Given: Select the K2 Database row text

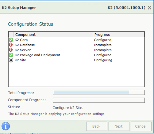Looking at the screenshot, I should (x=25, y=45).
